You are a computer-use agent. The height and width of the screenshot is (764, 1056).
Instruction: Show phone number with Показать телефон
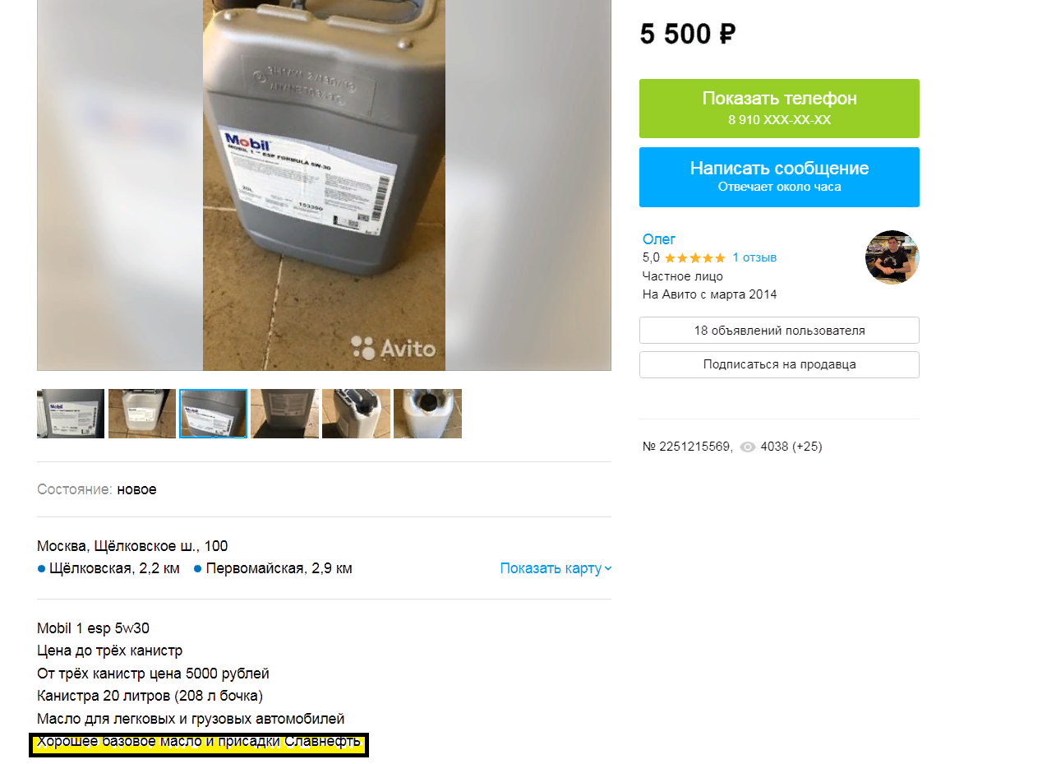pyautogui.click(x=779, y=109)
